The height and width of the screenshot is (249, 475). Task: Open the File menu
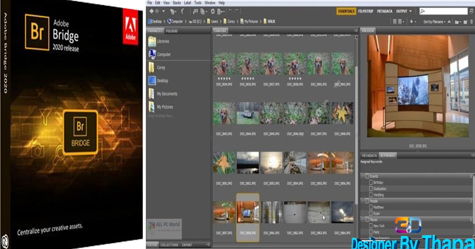tap(150, 3)
